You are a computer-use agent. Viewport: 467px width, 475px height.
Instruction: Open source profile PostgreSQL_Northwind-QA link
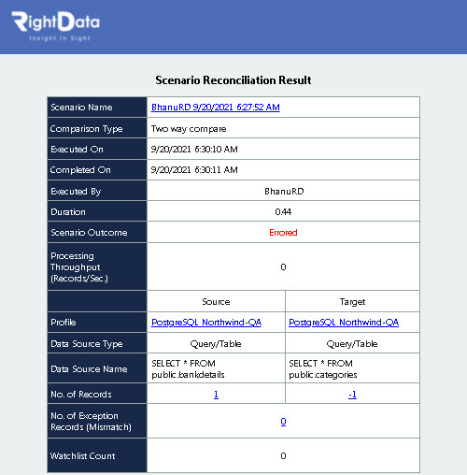coord(206,323)
